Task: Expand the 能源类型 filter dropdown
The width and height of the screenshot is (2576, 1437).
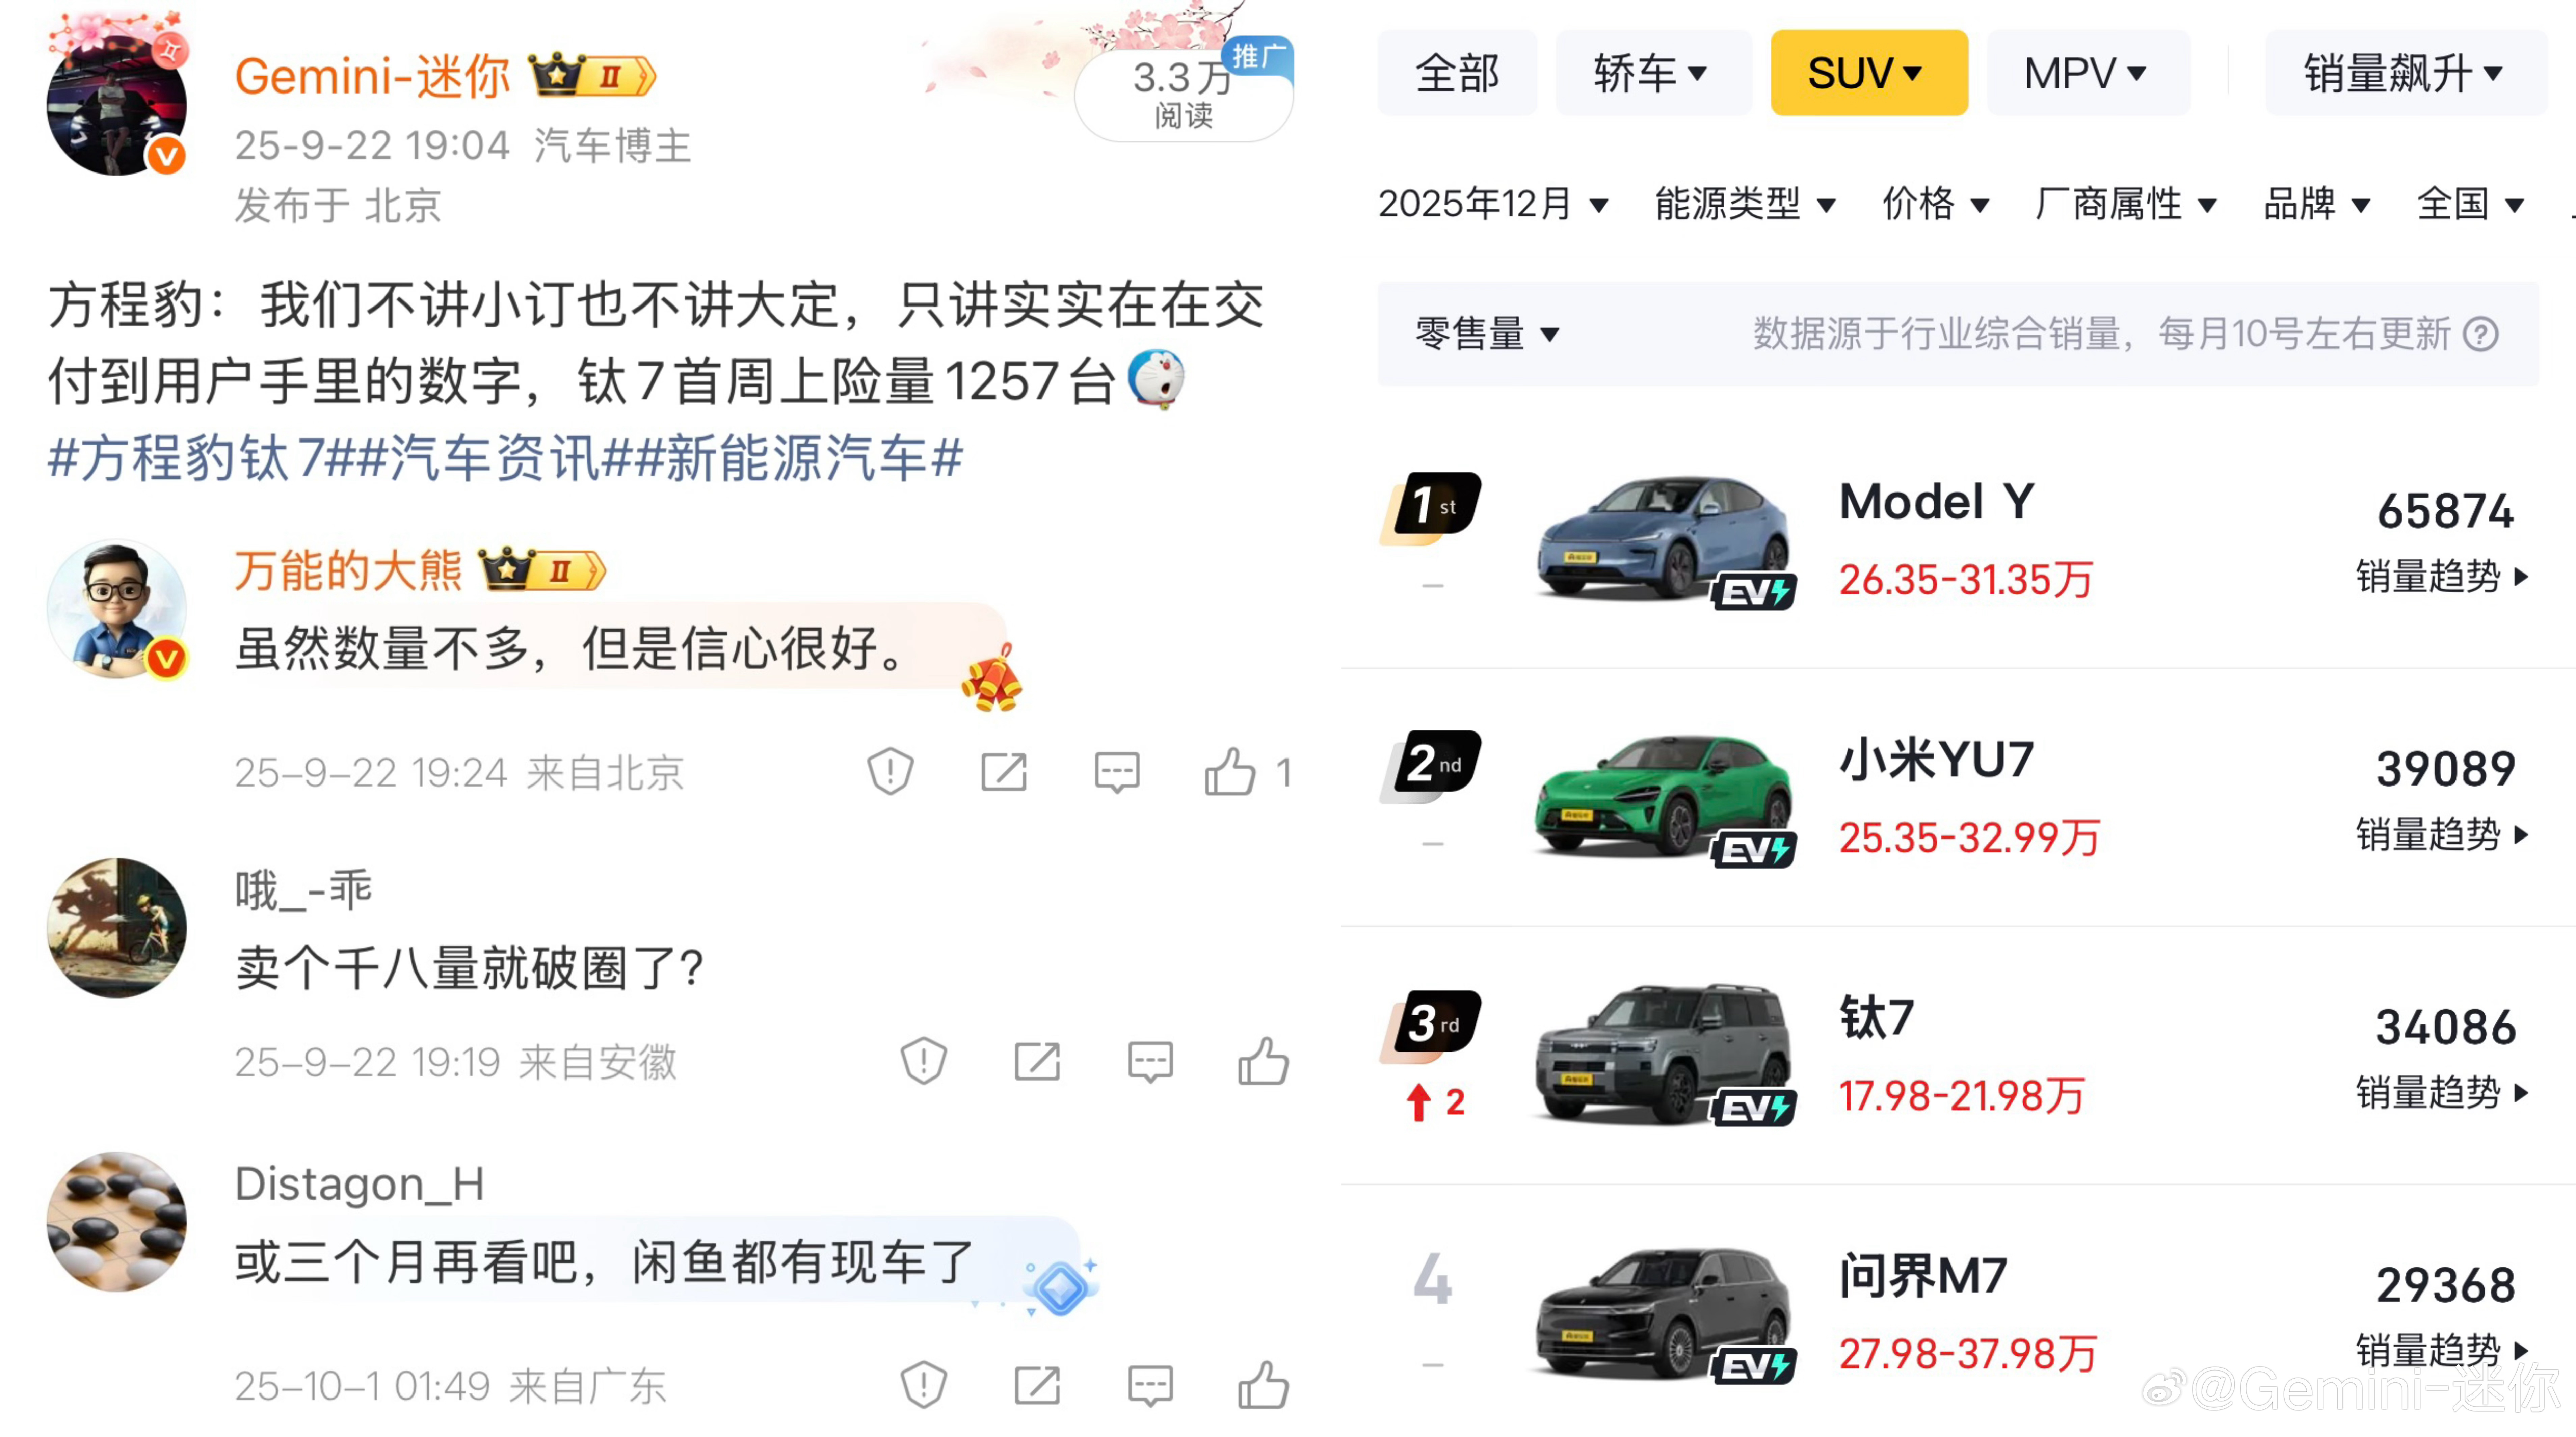Action: point(1744,204)
